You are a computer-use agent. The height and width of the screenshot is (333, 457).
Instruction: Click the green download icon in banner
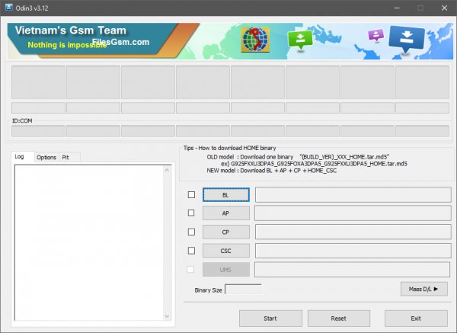[x=300, y=40]
